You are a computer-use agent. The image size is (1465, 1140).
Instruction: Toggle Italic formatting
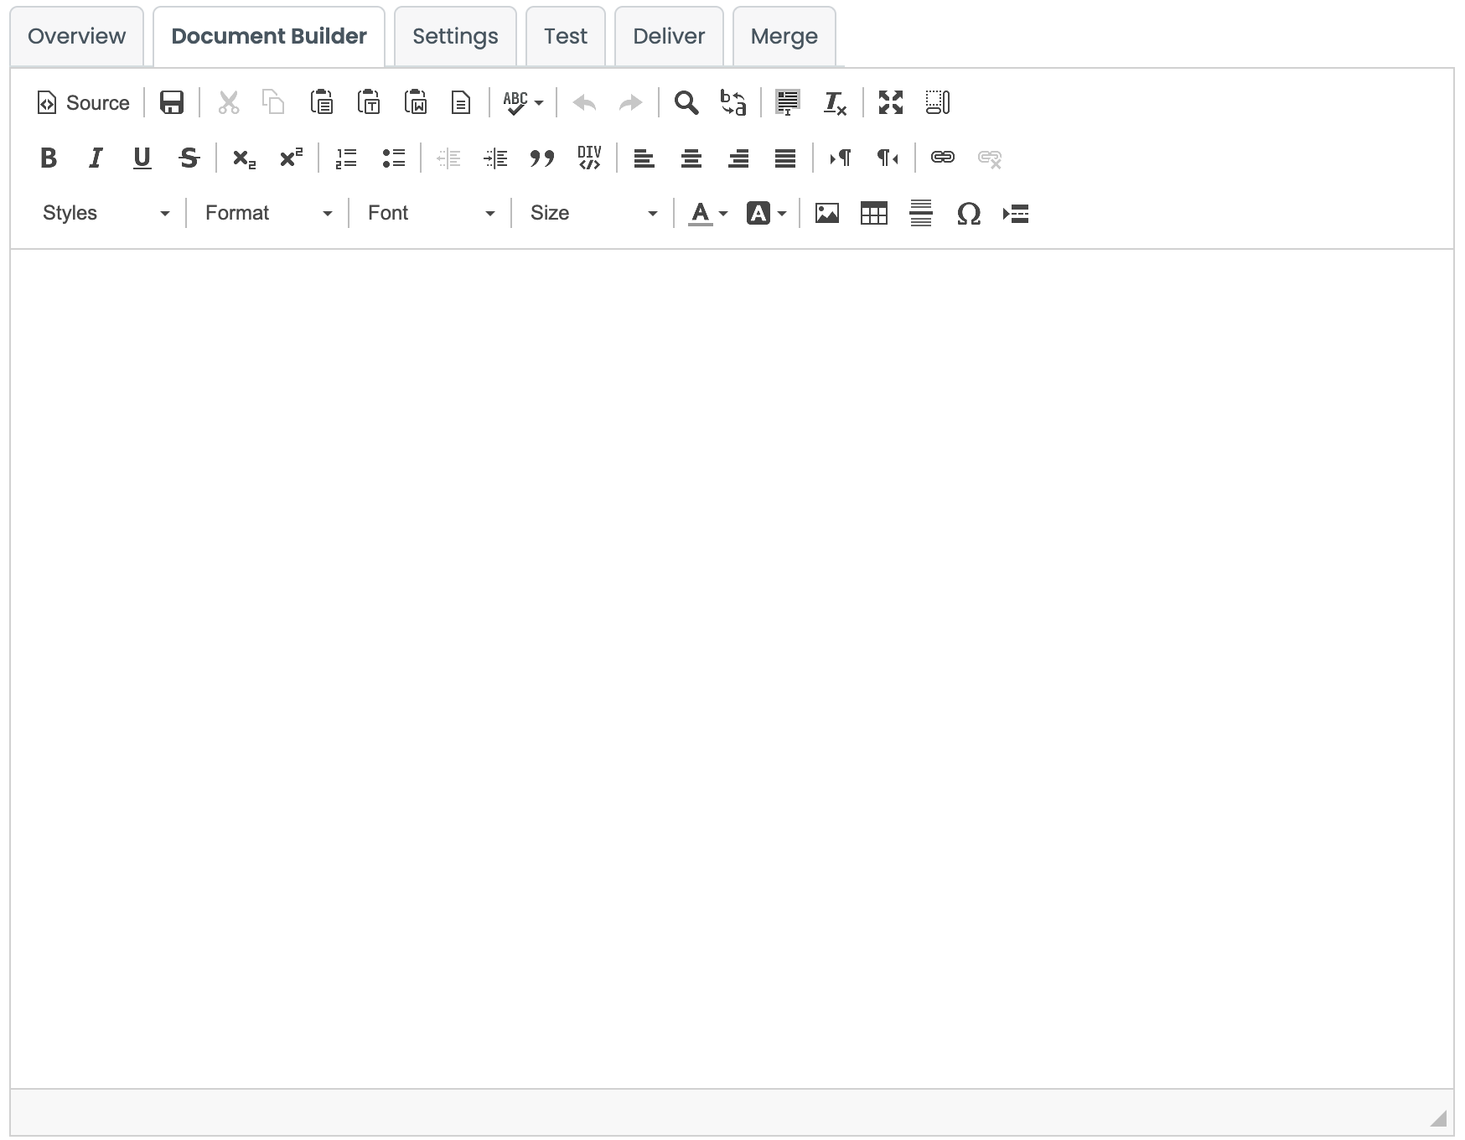[96, 158]
